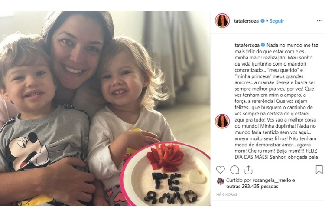The height and width of the screenshot is (217, 325).
Task: Click the verified badge beside header username
Action: pos(263,21)
